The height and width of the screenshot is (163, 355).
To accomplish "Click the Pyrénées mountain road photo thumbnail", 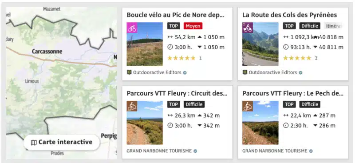I will click(260, 44).
